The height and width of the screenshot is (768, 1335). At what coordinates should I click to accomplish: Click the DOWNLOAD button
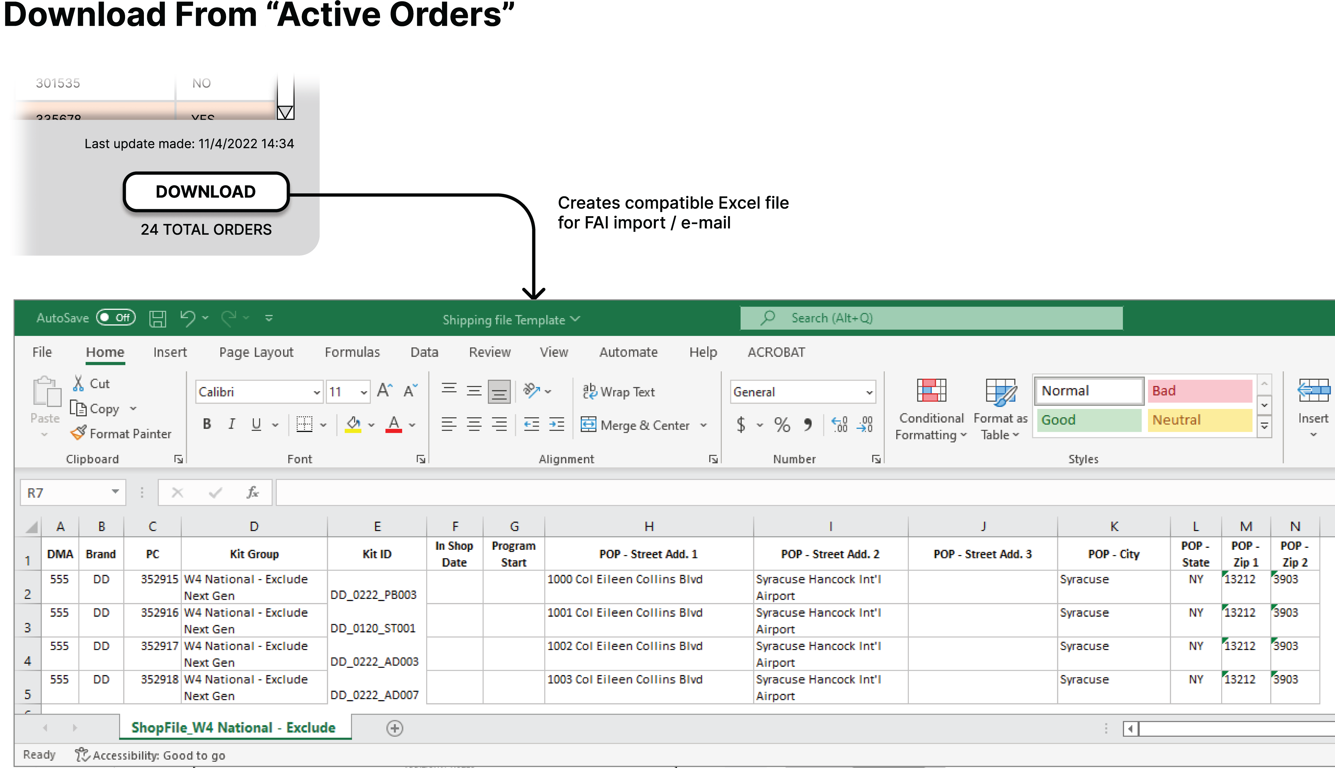pos(206,191)
